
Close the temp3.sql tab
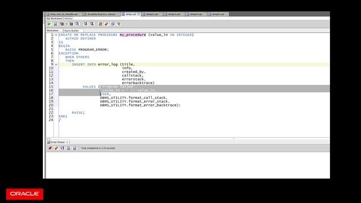(x=182, y=14)
